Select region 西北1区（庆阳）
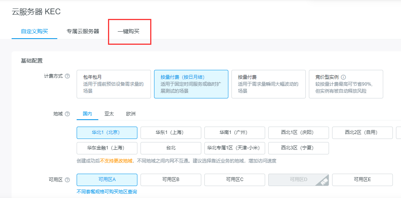Image resolution: width=401 pixels, height=198 pixels. point(298,133)
